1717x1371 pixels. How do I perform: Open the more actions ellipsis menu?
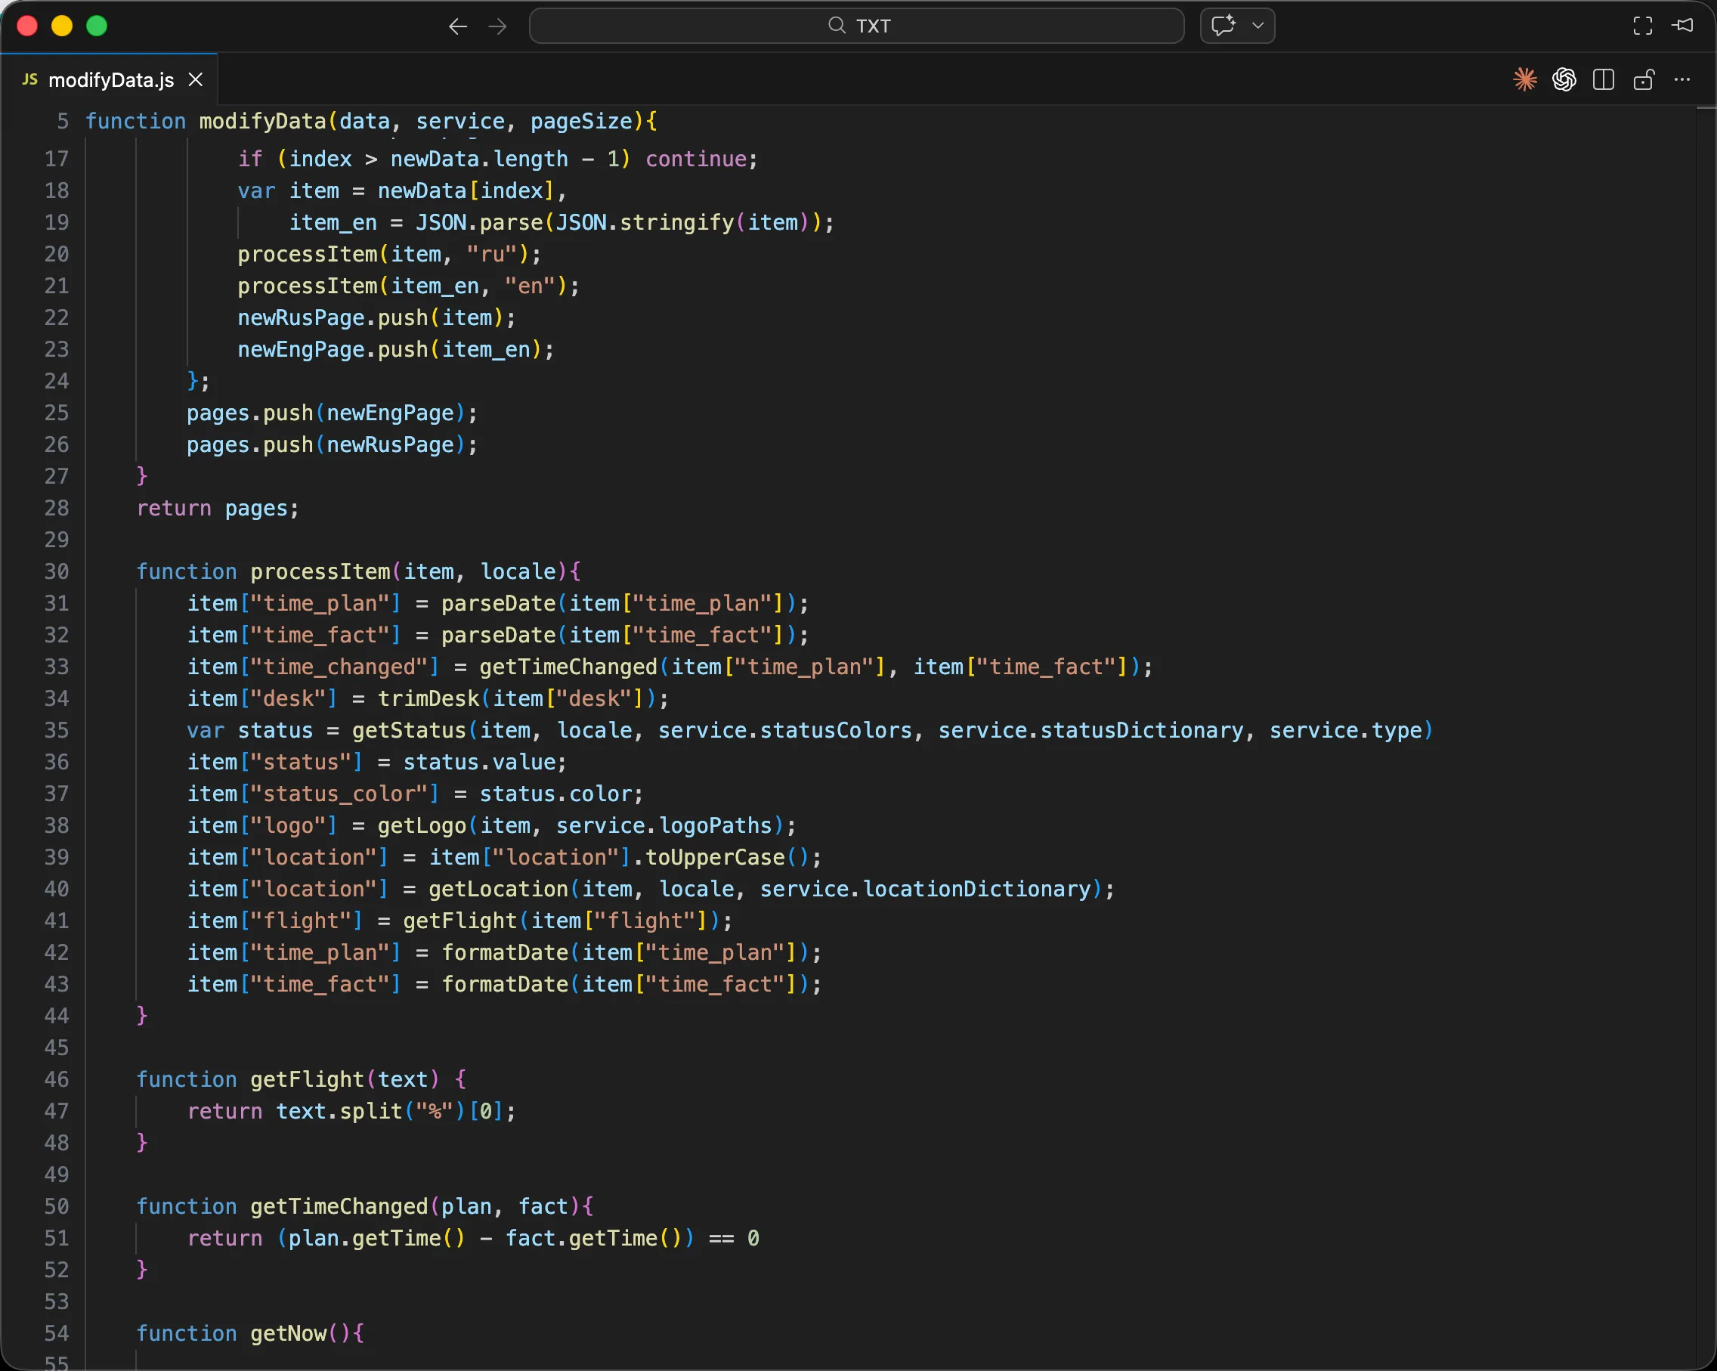(x=1682, y=79)
